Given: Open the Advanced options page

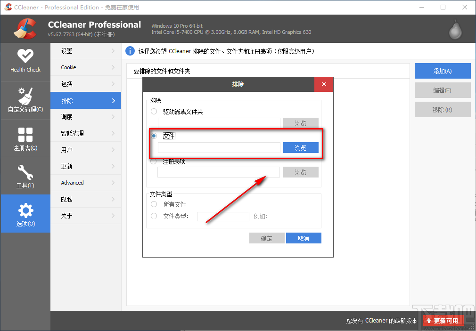Looking at the screenshot, I should pyautogui.click(x=86, y=183).
